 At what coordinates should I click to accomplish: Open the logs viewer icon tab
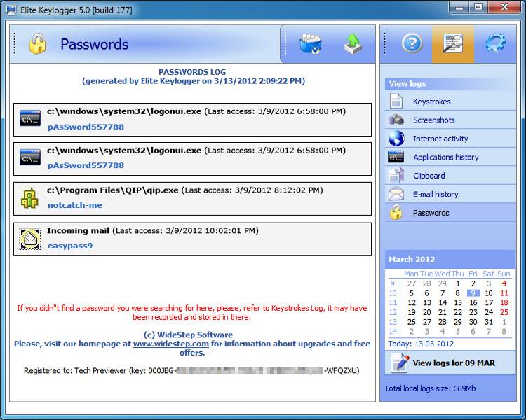tap(452, 43)
